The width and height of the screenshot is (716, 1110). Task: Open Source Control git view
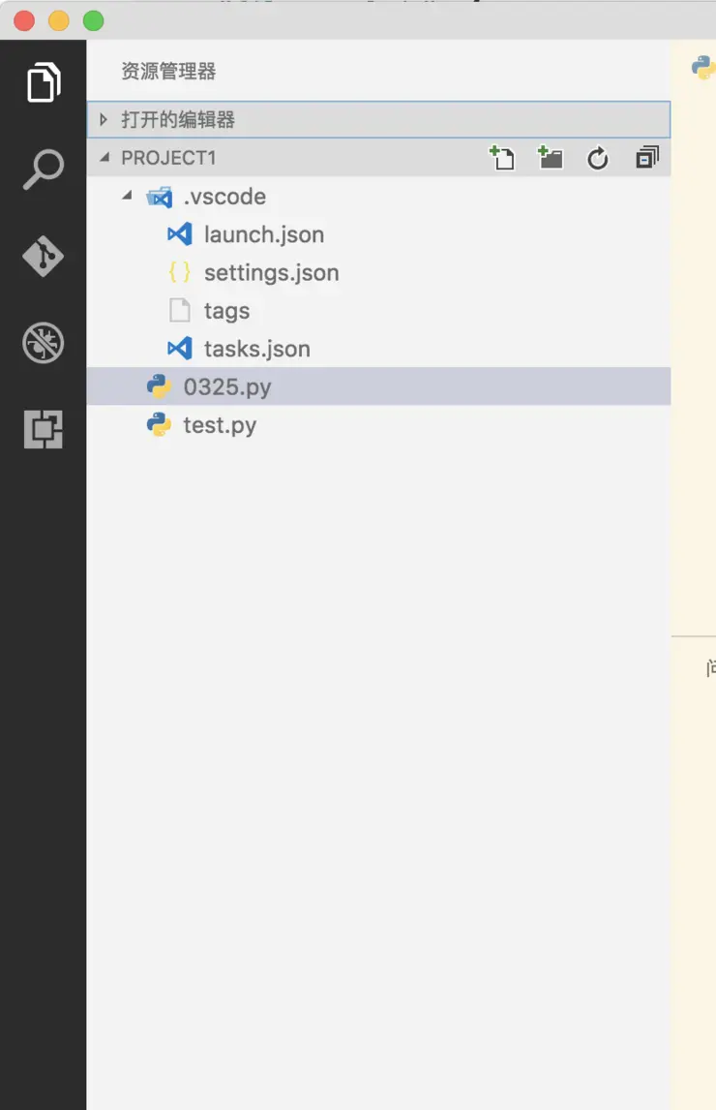pyautogui.click(x=44, y=257)
